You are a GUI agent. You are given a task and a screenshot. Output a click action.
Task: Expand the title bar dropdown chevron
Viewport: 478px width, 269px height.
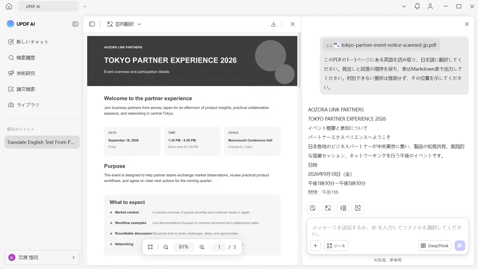click(x=404, y=6)
